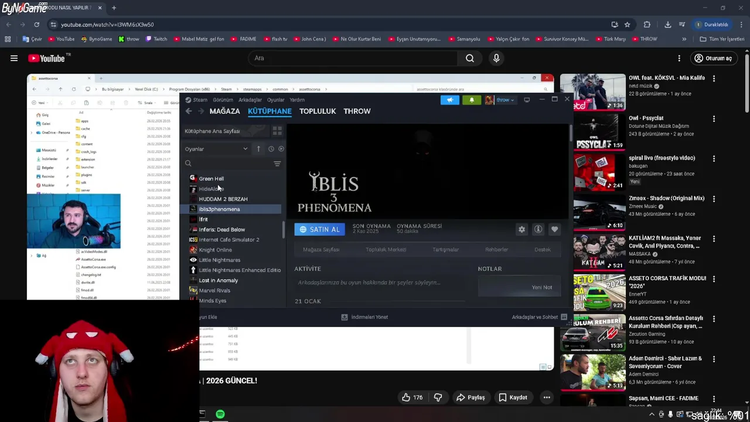Open options for OWL feat. KÖKSVL video
Screen dimensions: 750x422
(714, 78)
